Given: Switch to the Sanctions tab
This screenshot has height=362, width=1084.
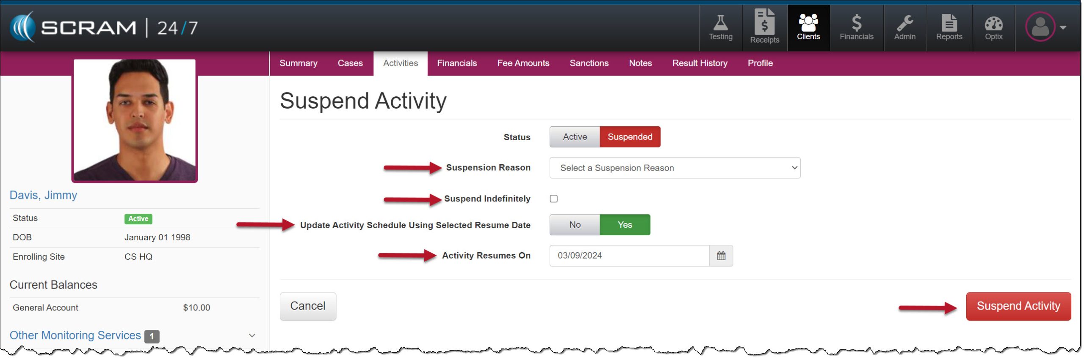Looking at the screenshot, I should click(589, 63).
